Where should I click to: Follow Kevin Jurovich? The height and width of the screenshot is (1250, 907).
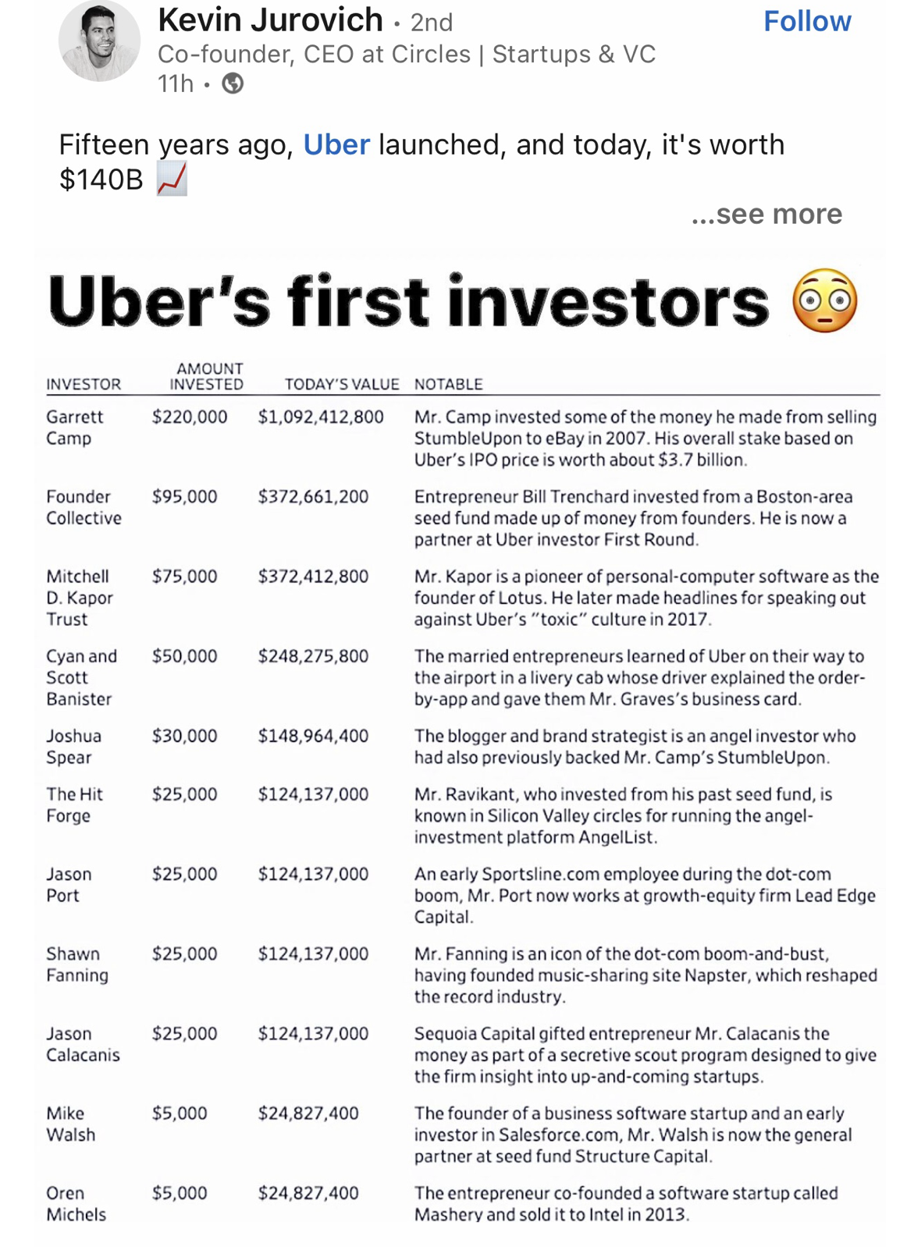806,21
